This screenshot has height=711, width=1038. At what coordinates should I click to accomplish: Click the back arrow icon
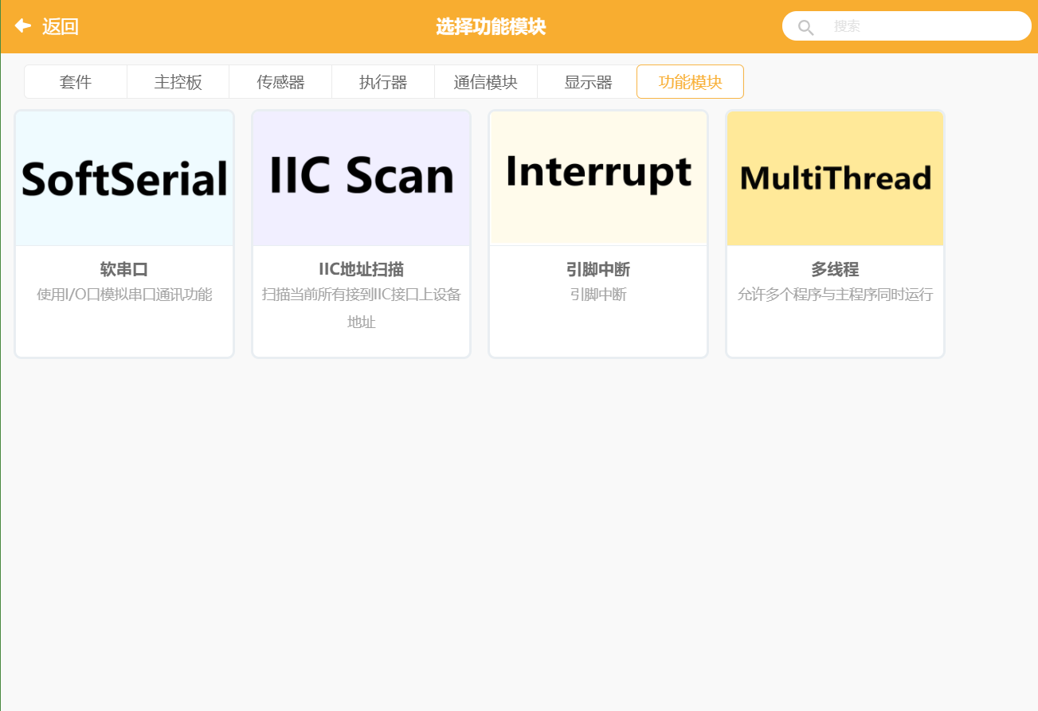click(22, 25)
